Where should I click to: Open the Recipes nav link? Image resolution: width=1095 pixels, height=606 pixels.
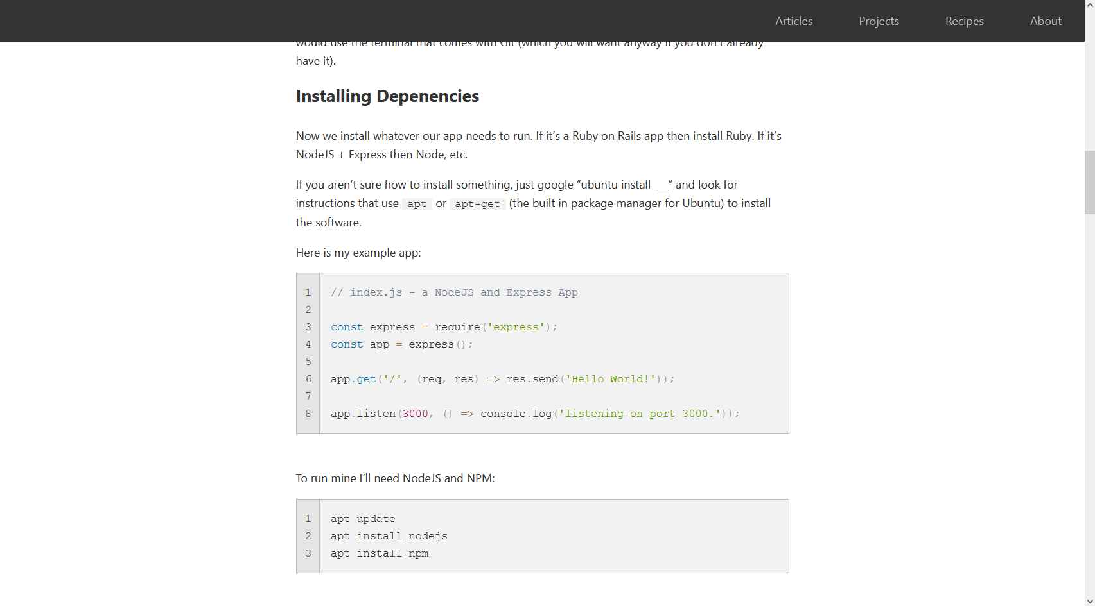pos(964,21)
